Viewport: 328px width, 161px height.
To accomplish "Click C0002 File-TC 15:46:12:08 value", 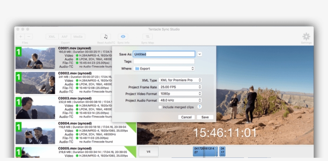I will (94, 88).
